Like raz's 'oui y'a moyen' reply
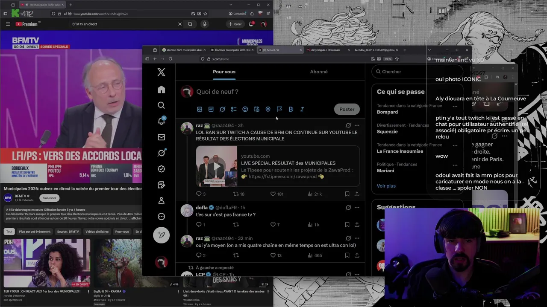Image resolution: width=547 pixels, height=307 pixels. point(276,255)
